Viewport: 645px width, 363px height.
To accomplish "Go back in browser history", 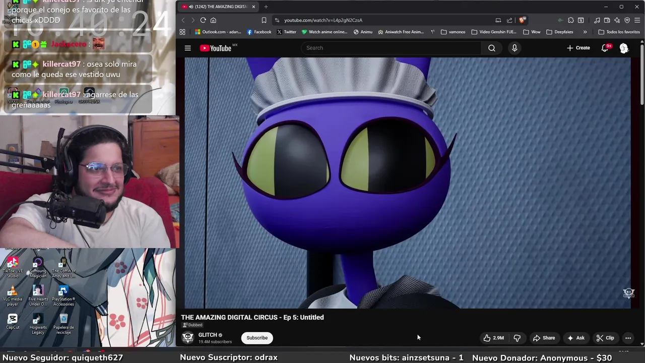I will (183, 20).
